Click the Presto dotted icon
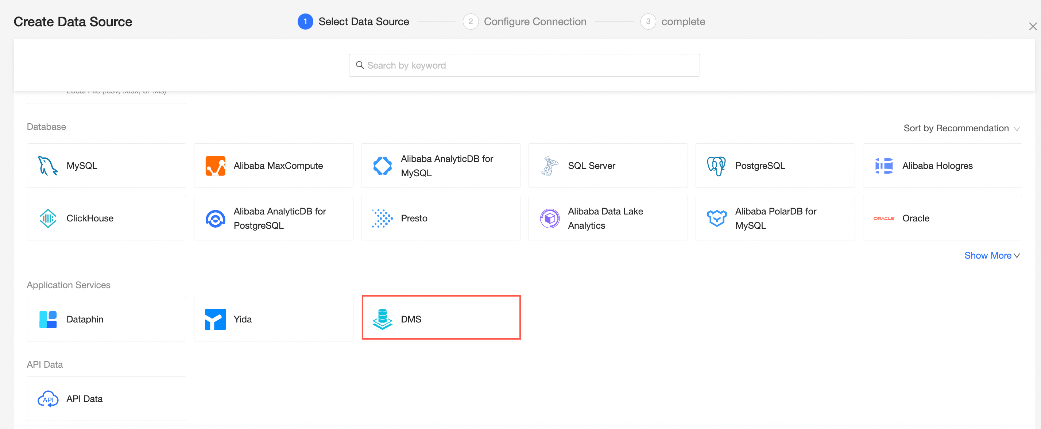This screenshot has width=1041, height=429. coord(382,219)
